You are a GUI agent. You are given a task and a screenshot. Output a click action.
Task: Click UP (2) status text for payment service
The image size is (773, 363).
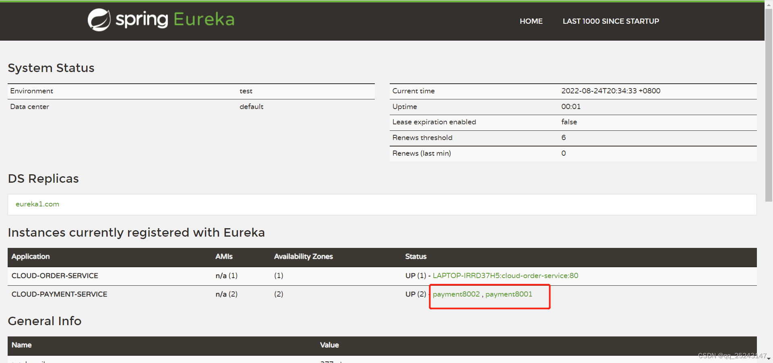coord(416,294)
